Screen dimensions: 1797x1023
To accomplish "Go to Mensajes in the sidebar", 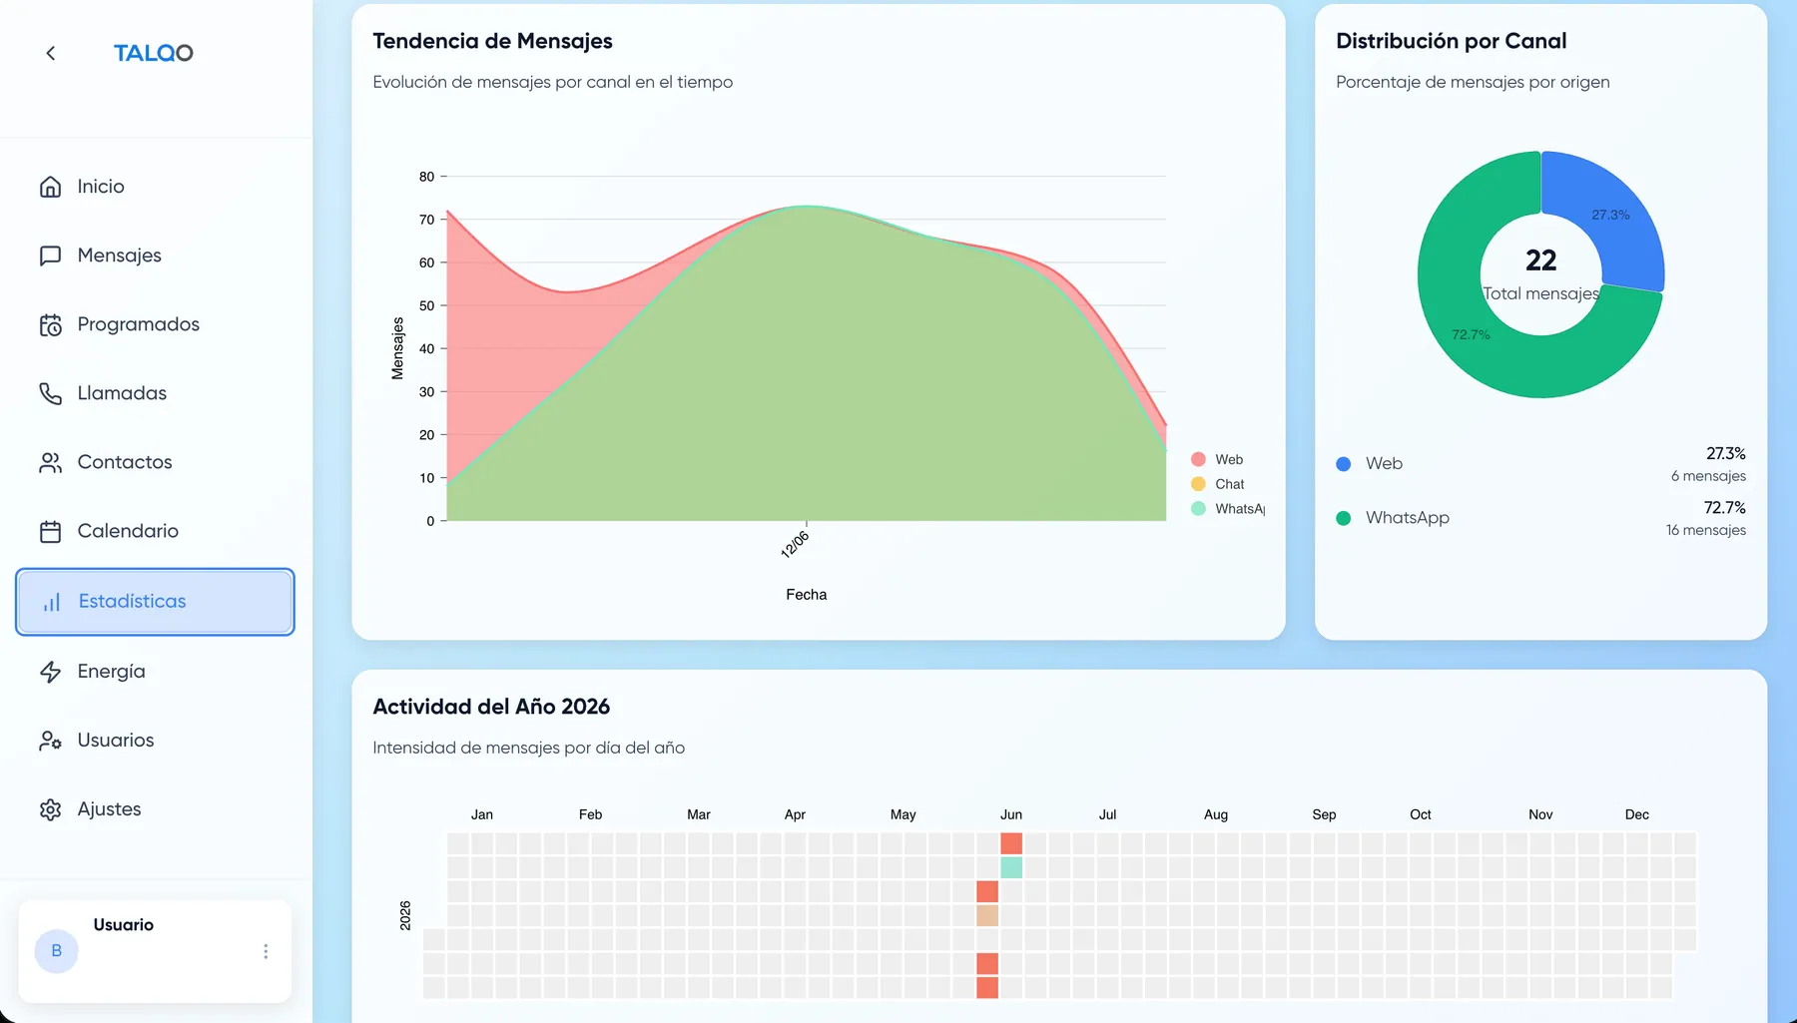I will tap(155, 256).
